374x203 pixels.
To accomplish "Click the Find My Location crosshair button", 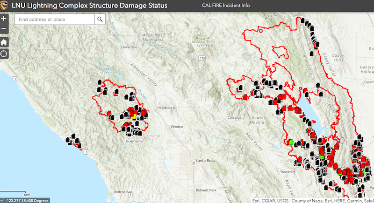I will [4, 53].
